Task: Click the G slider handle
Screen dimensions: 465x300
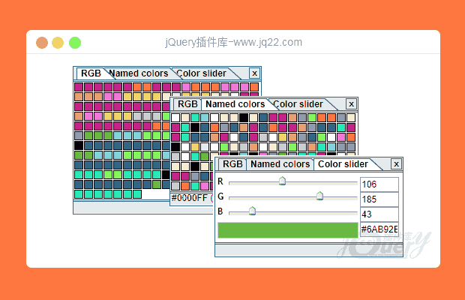Action: (x=319, y=196)
